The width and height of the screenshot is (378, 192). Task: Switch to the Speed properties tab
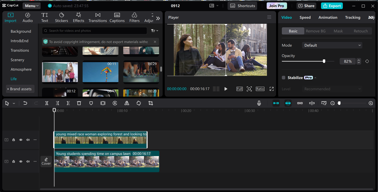coord(305,17)
